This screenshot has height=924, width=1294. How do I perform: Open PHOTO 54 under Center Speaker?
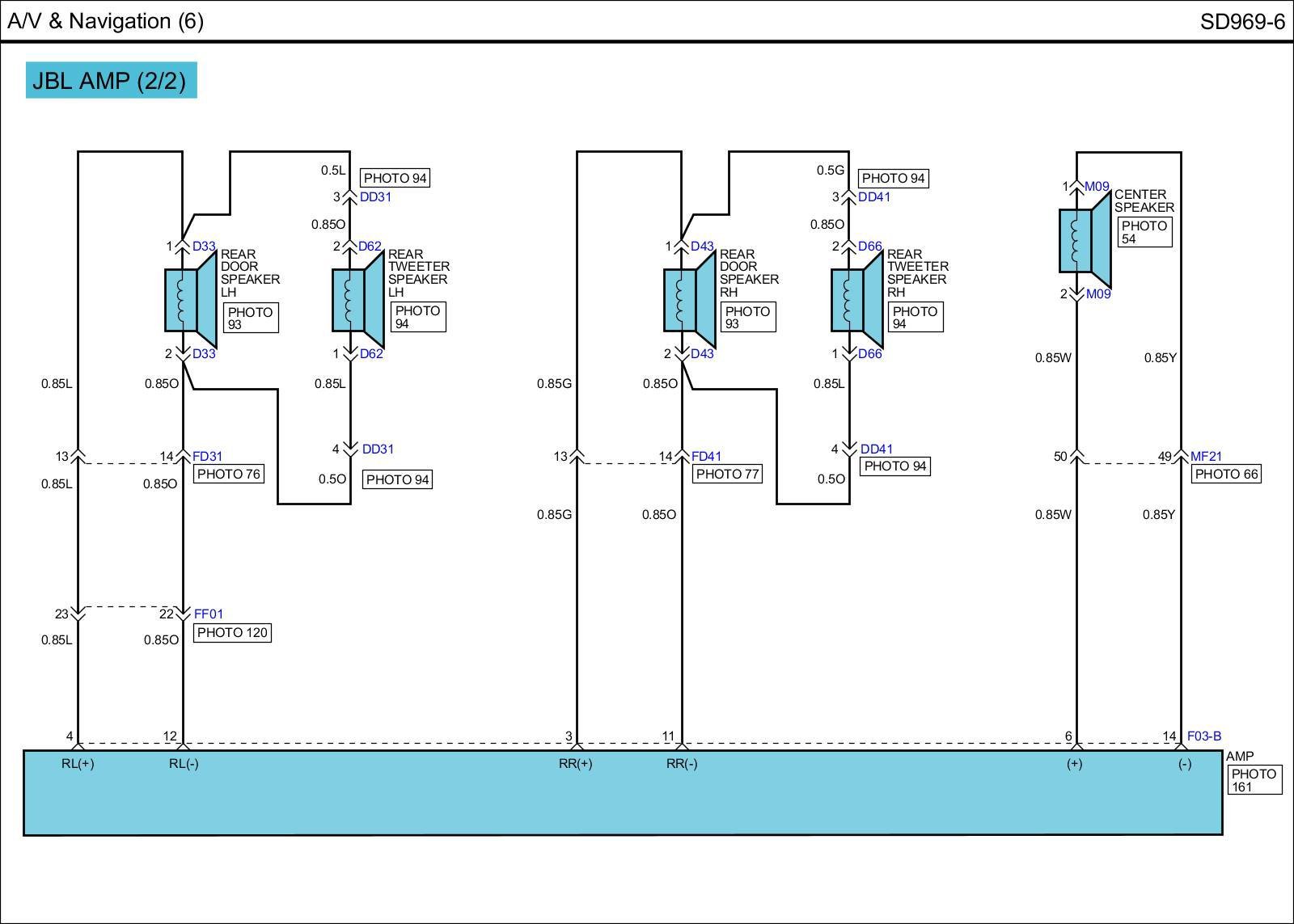1144,233
